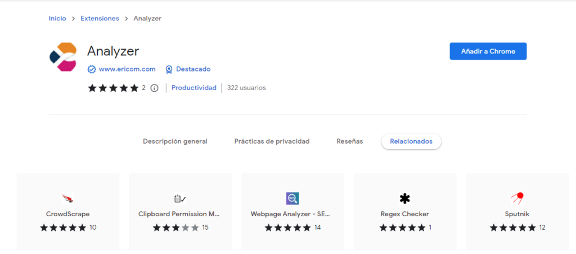Click the Sputnik satellite icon

517,198
